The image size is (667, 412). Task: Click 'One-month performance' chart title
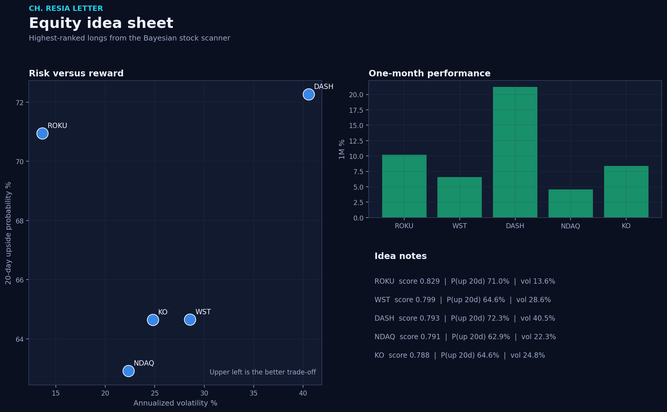[x=429, y=73]
